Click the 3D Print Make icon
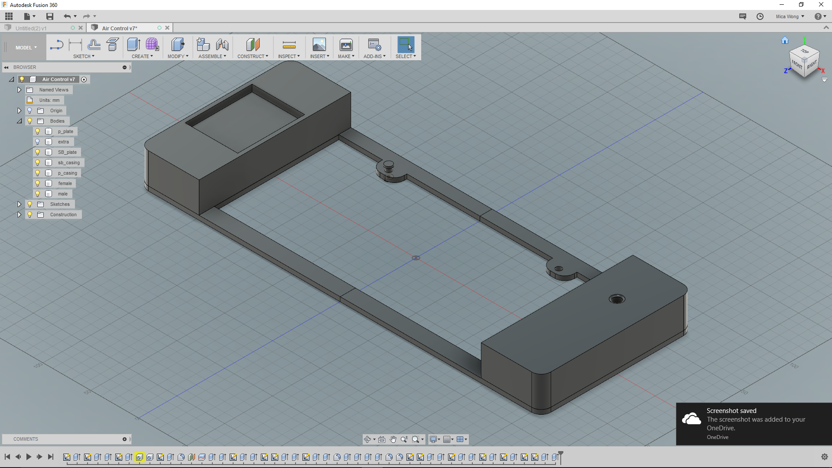832x468 pixels. point(346,45)
